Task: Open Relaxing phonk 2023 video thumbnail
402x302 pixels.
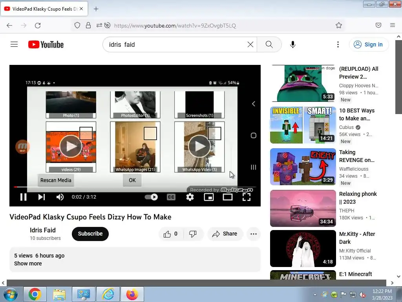Action: (303, 208)
